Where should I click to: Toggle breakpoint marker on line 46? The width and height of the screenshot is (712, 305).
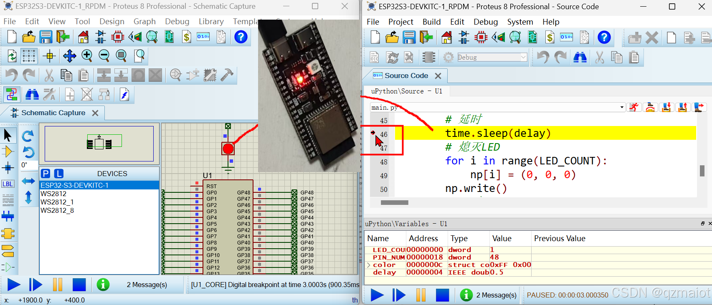[x=373, y=133]
